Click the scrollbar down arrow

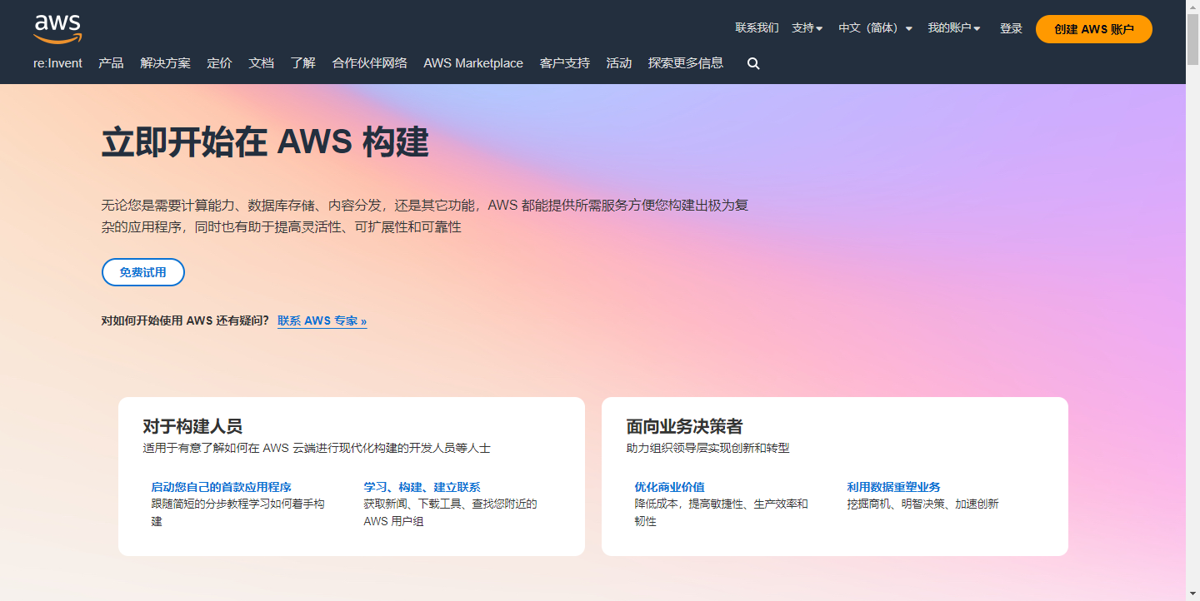pyautogui.click(x=1192, y=594)
